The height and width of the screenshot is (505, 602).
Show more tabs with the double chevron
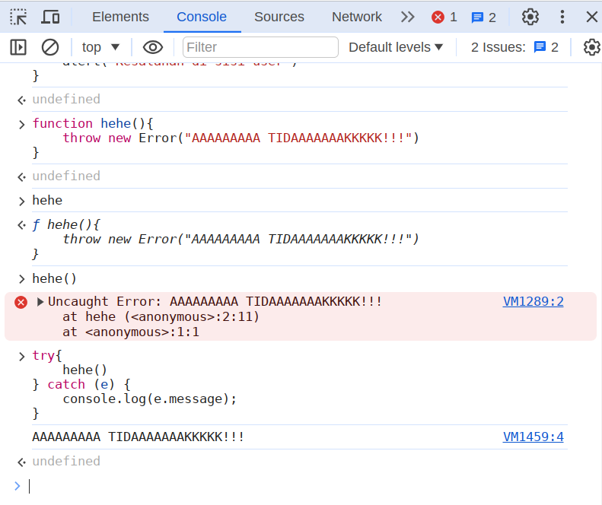pyautogui.click(x=408, y=17)
